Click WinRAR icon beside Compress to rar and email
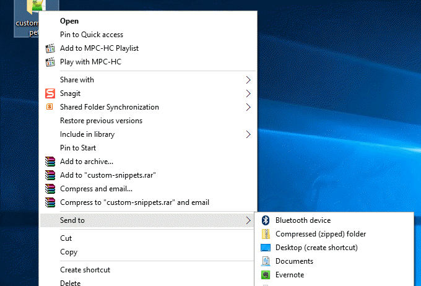 point(50,202)
